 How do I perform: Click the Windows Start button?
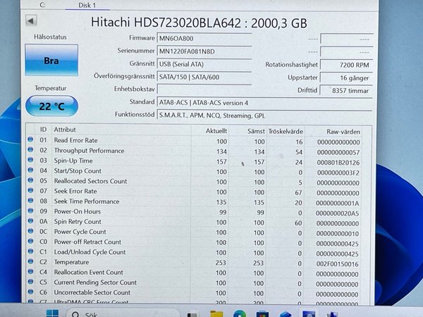[52, 312]
